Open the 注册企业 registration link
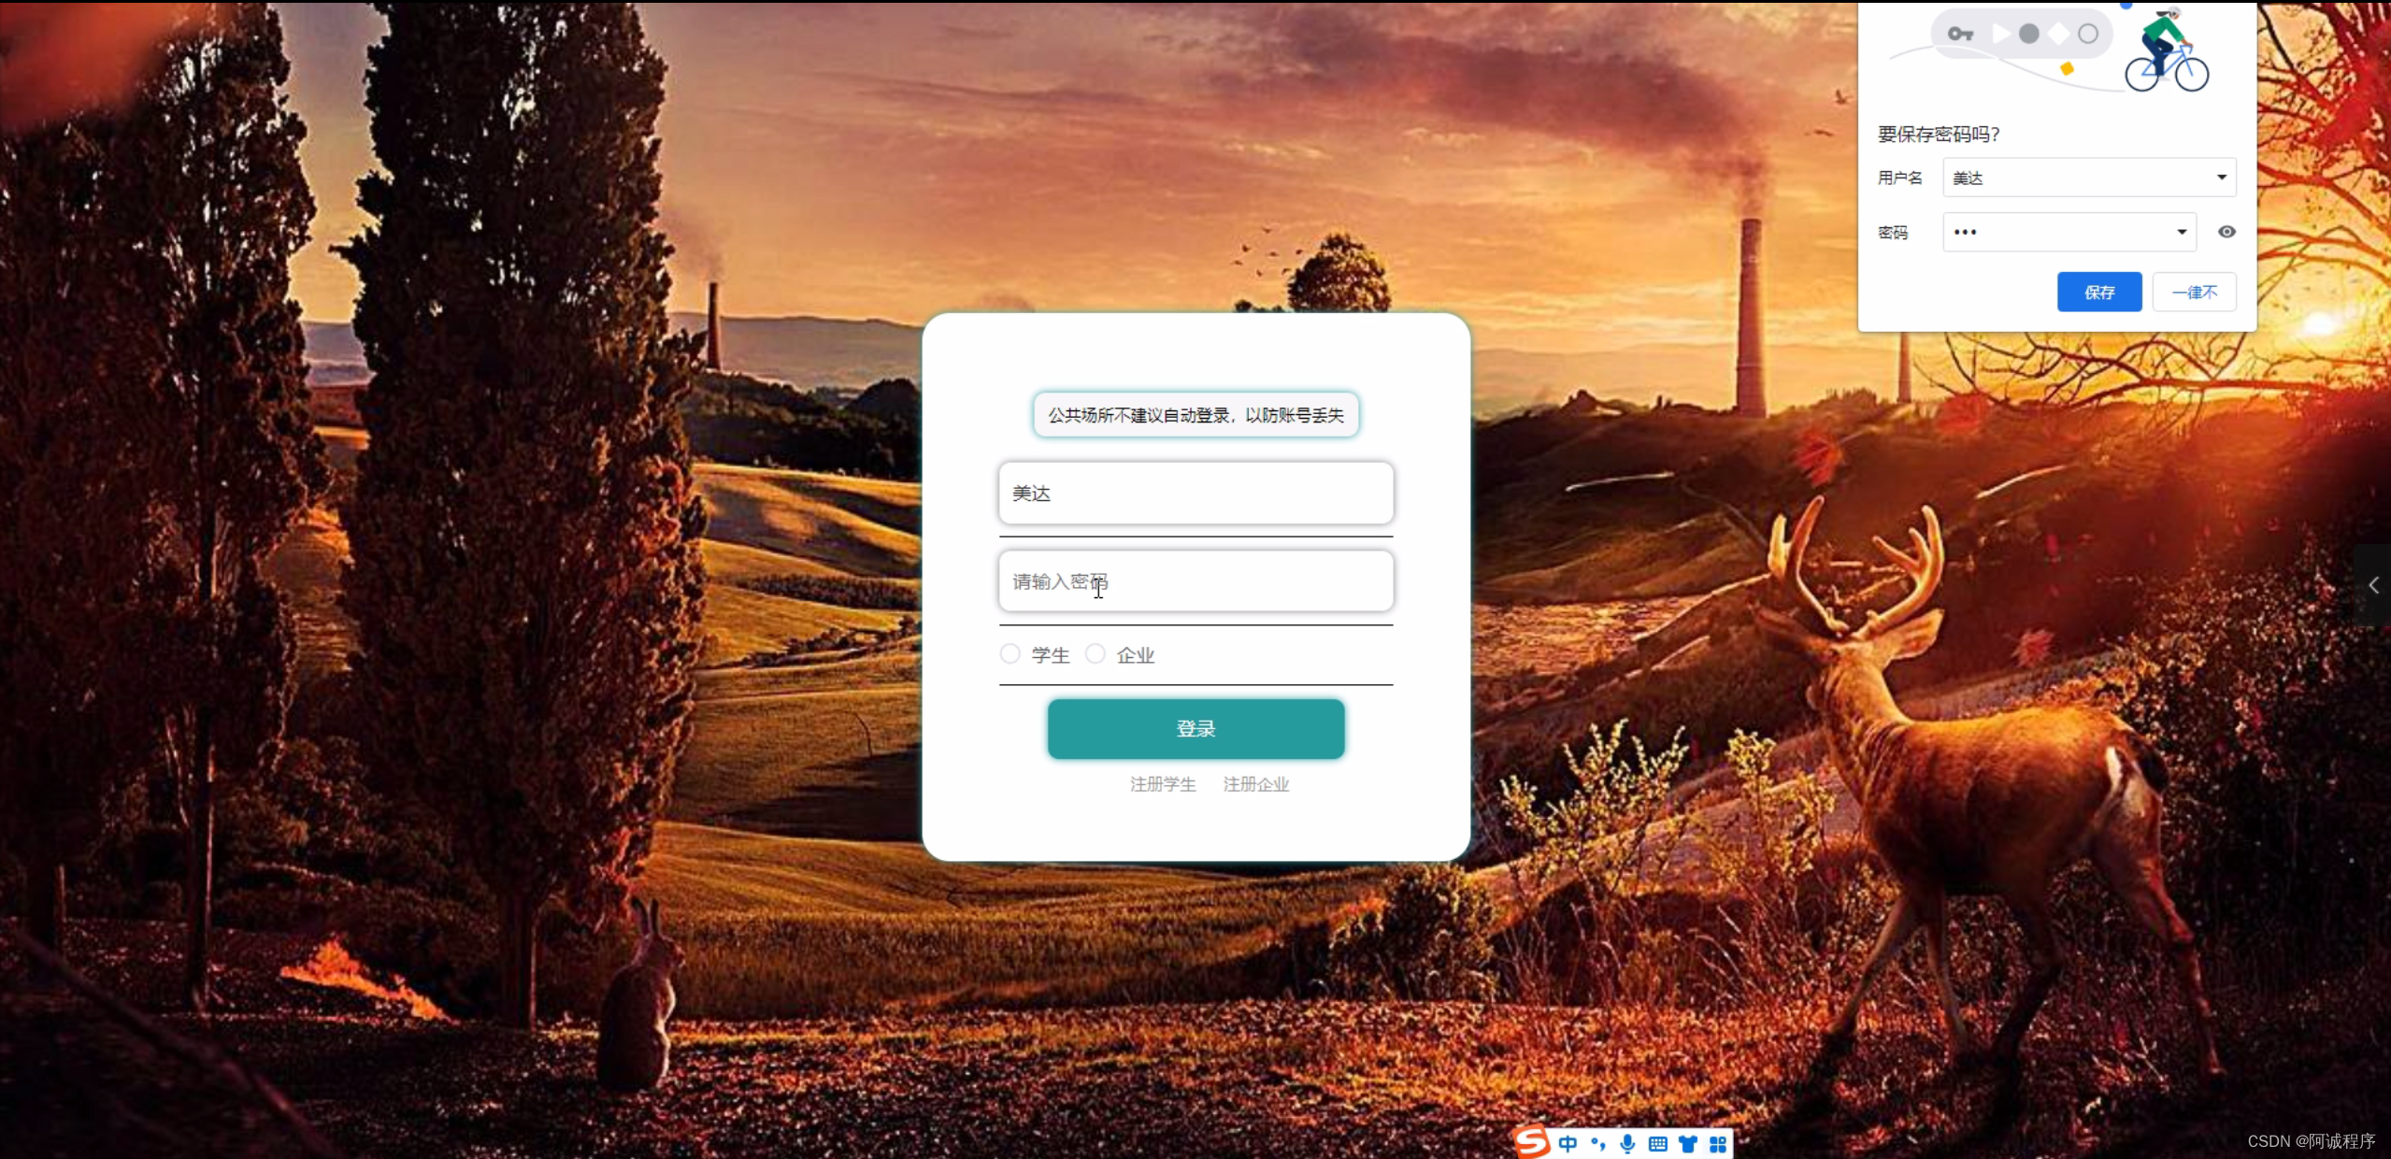2391x1159 pixels. (x=1256, y=784)
